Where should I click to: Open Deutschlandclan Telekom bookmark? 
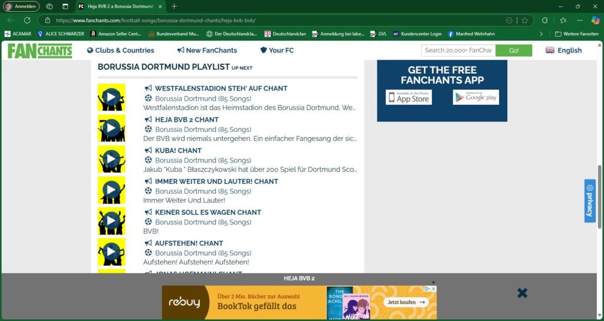tap(285, 34)
